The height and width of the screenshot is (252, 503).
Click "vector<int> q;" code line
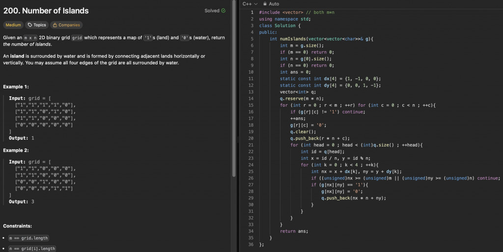pos(298,92)
